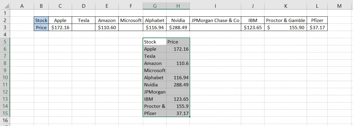The image size is (353, 126).
Task: Select the Proctor & Gamble header cell
Action: coord(285,20)
